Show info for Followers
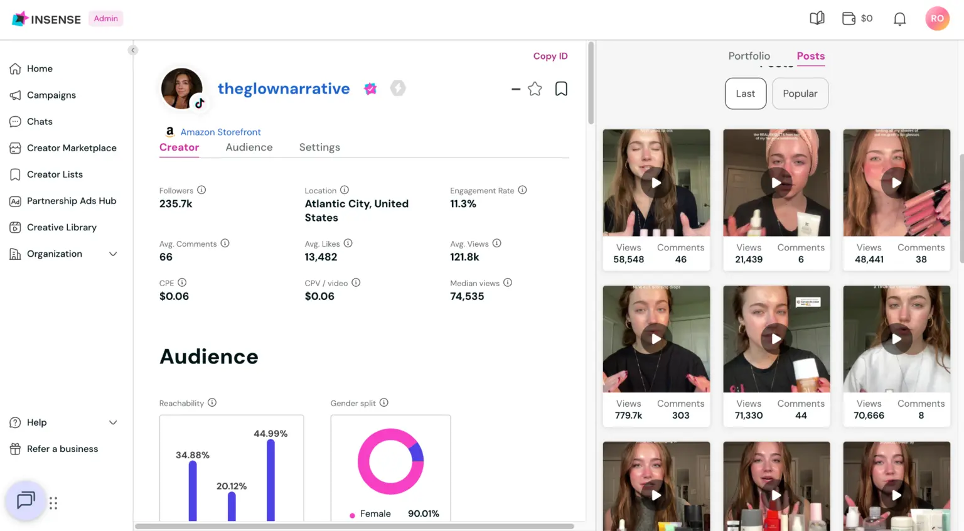 [201, 190]
